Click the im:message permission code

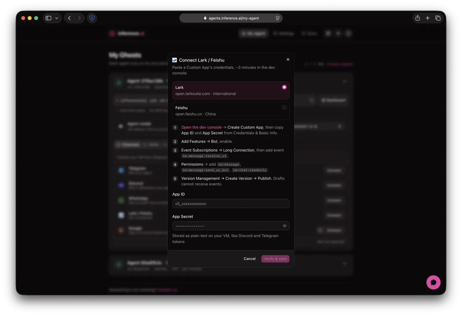coord(228,165)
